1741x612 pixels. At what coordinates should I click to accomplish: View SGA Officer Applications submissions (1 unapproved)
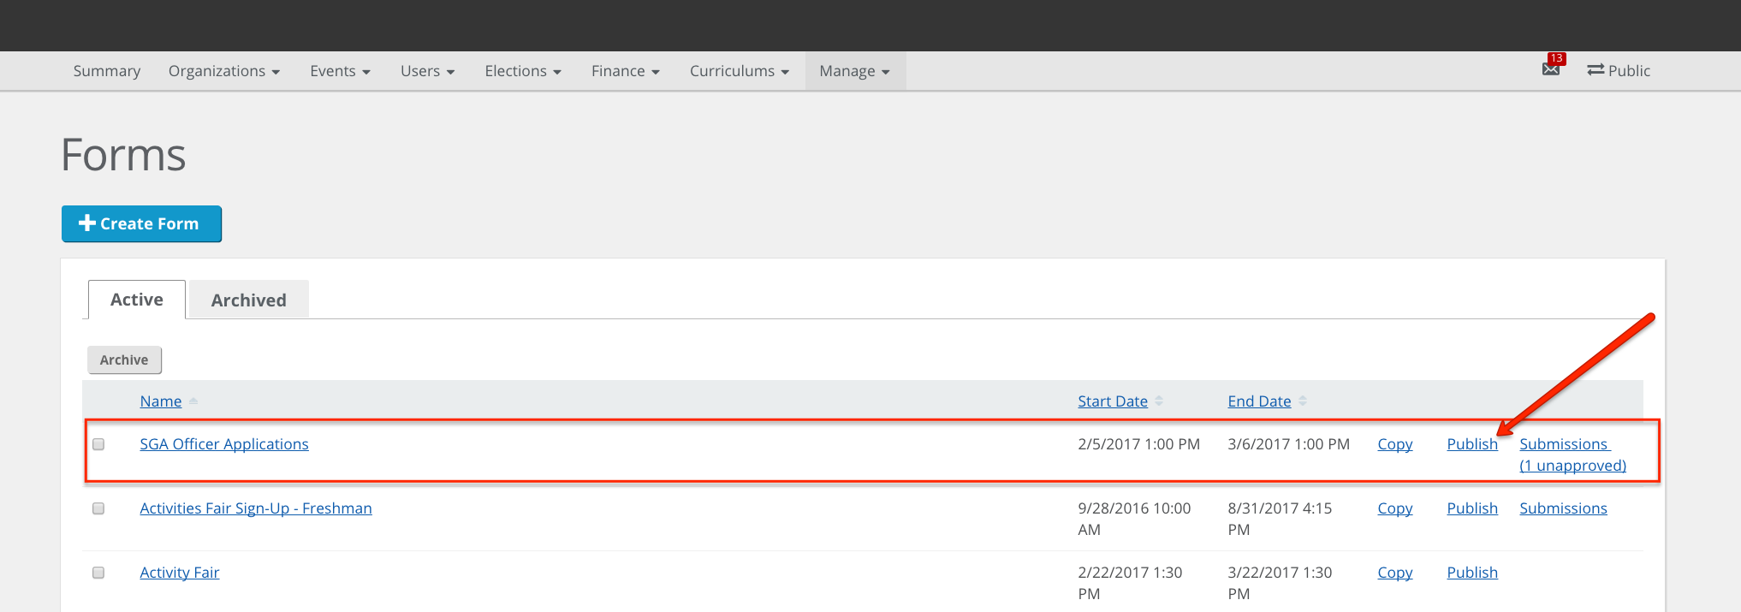pos(1573,455)
